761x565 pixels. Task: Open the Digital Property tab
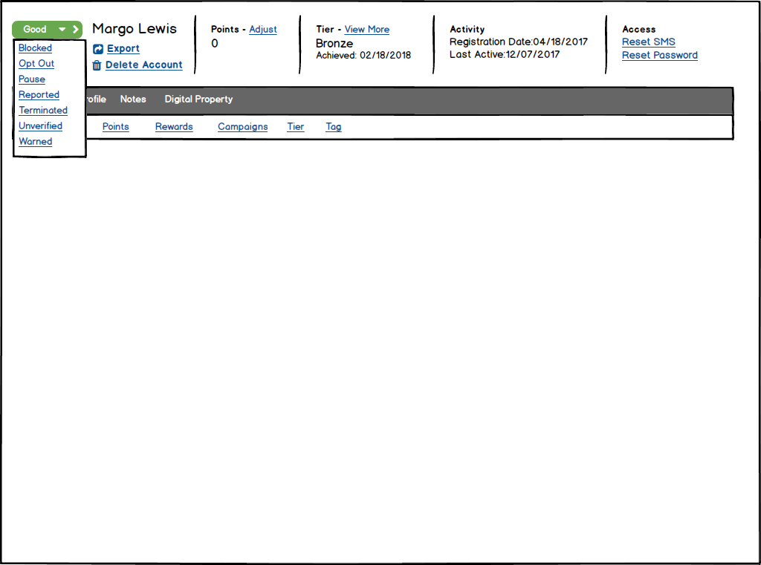198,99
